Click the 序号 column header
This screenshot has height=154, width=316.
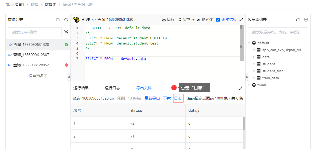[x=99, y=110]
